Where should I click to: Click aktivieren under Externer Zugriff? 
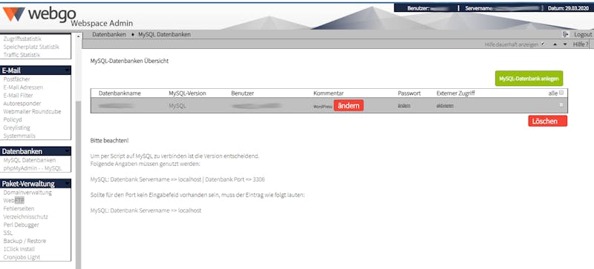(x=445, y=105)
